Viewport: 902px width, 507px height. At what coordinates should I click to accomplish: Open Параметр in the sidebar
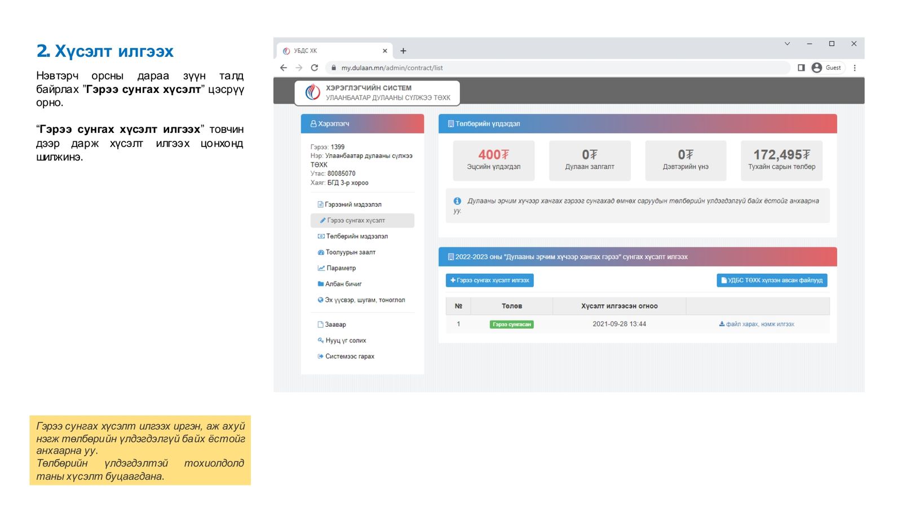[337, 268]
